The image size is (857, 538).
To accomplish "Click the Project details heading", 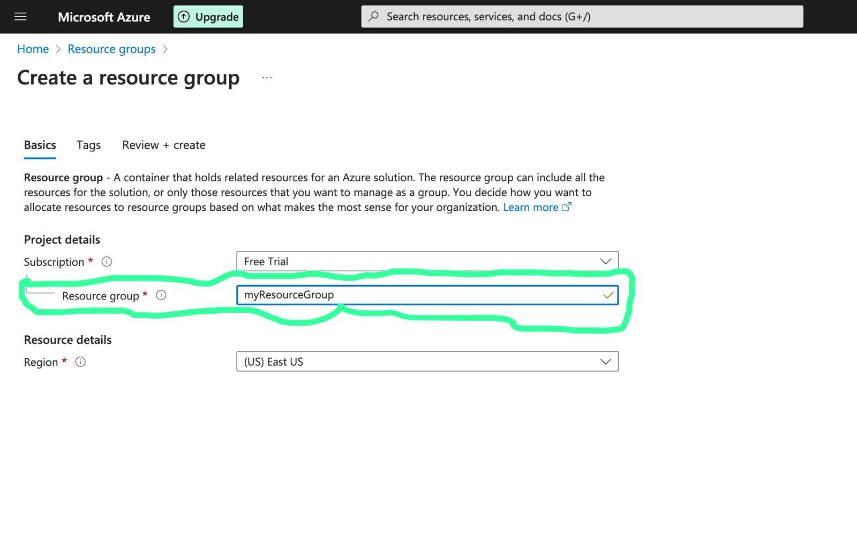I will click(x=62, y=240).
